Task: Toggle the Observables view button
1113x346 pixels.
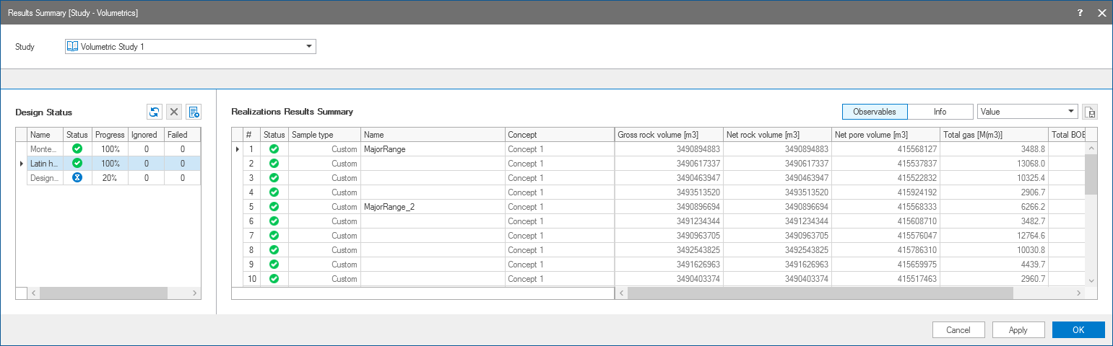Action: pyautogui.click(x=874, y=112)
